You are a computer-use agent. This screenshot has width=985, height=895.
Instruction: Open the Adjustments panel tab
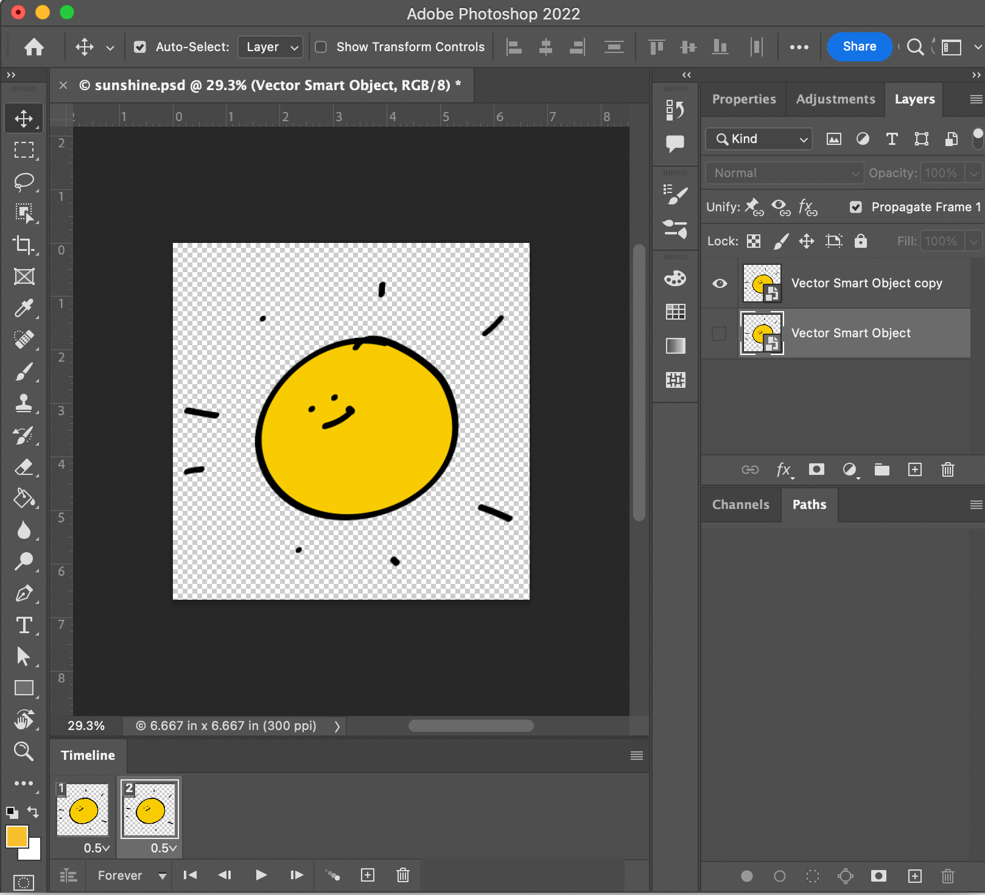pyautogui.click(x=835, y=99)
